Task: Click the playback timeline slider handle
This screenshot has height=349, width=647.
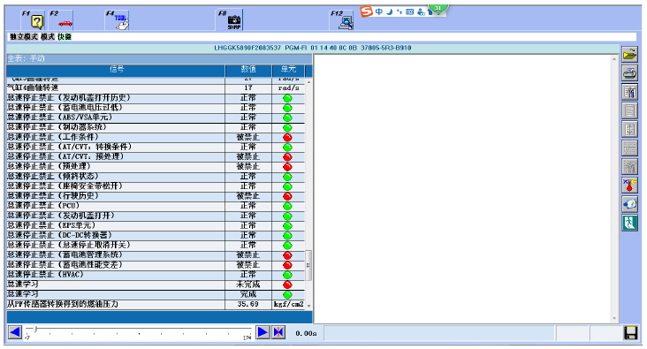Action: (36, 329)
